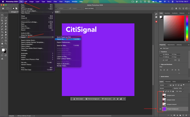The height and width of the screenshot is (117, 190).
Task: Toggle lock transparent pixels
Action: coord(163,91)
